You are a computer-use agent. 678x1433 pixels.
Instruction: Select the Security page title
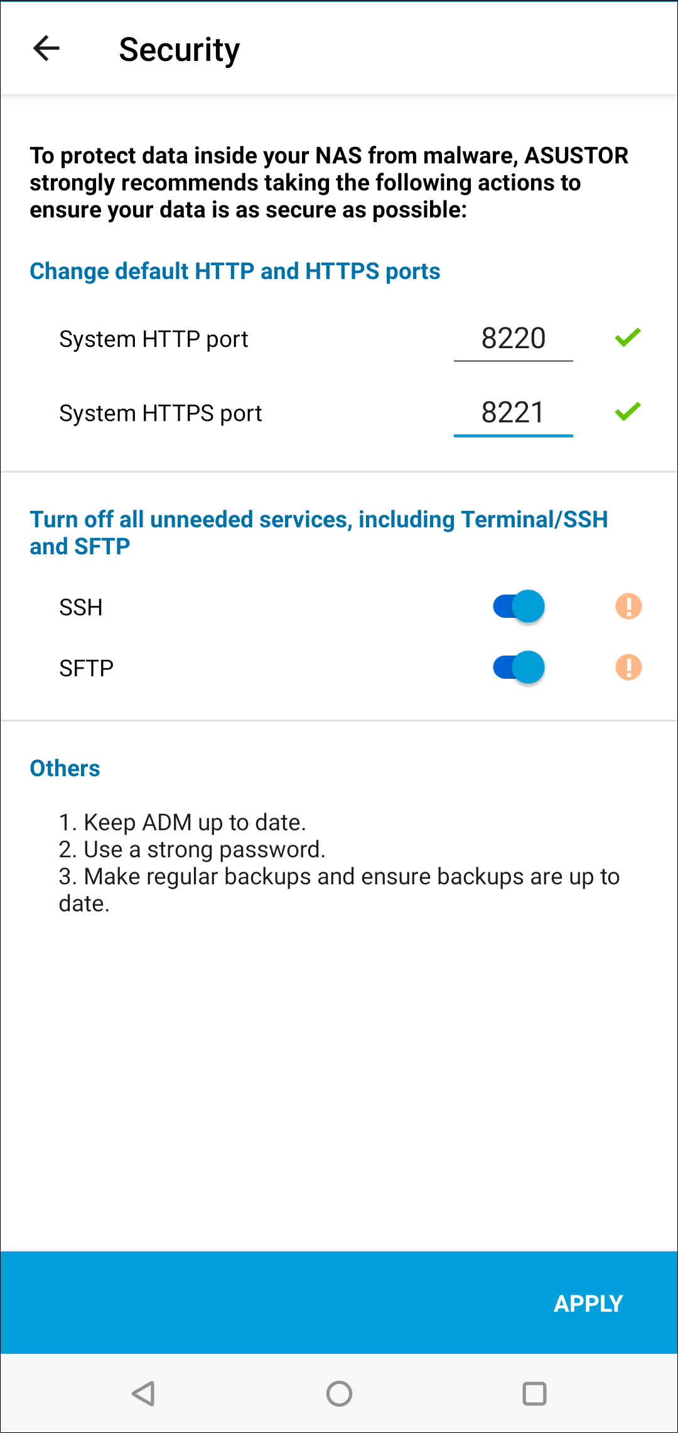click(180, 50)
